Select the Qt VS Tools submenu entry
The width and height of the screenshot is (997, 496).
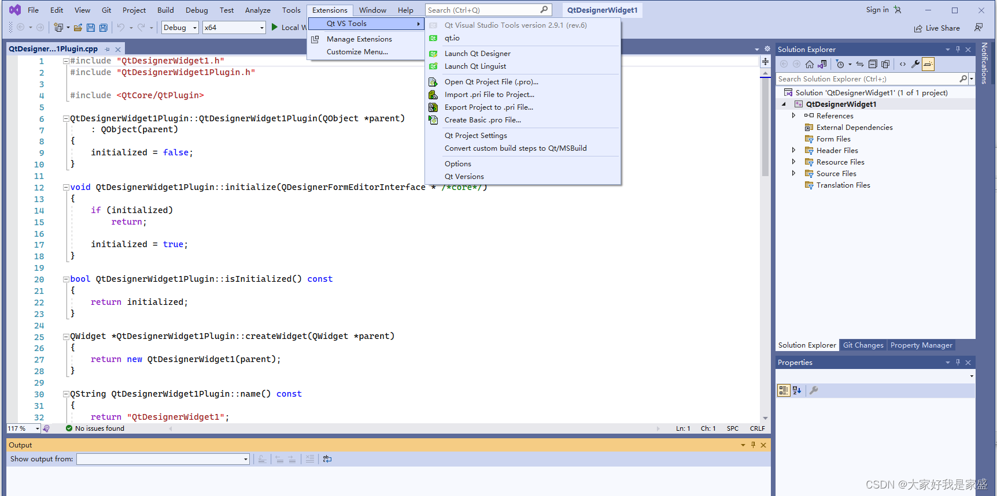coord(366,24)
